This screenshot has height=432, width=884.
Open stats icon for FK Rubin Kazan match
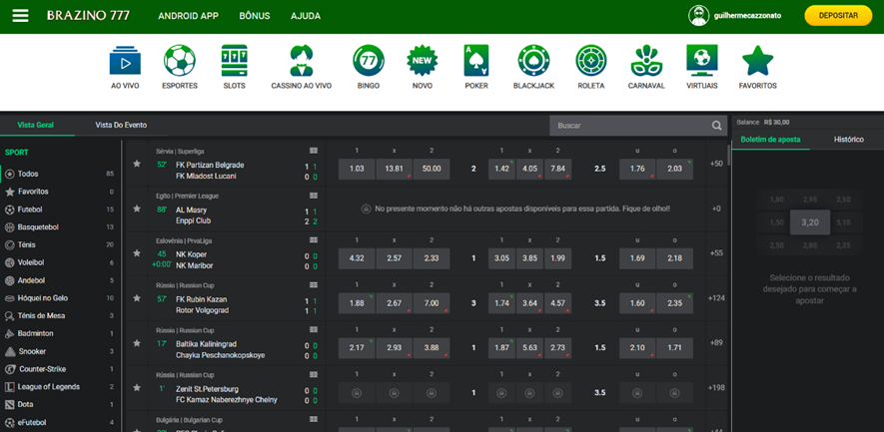314,285
